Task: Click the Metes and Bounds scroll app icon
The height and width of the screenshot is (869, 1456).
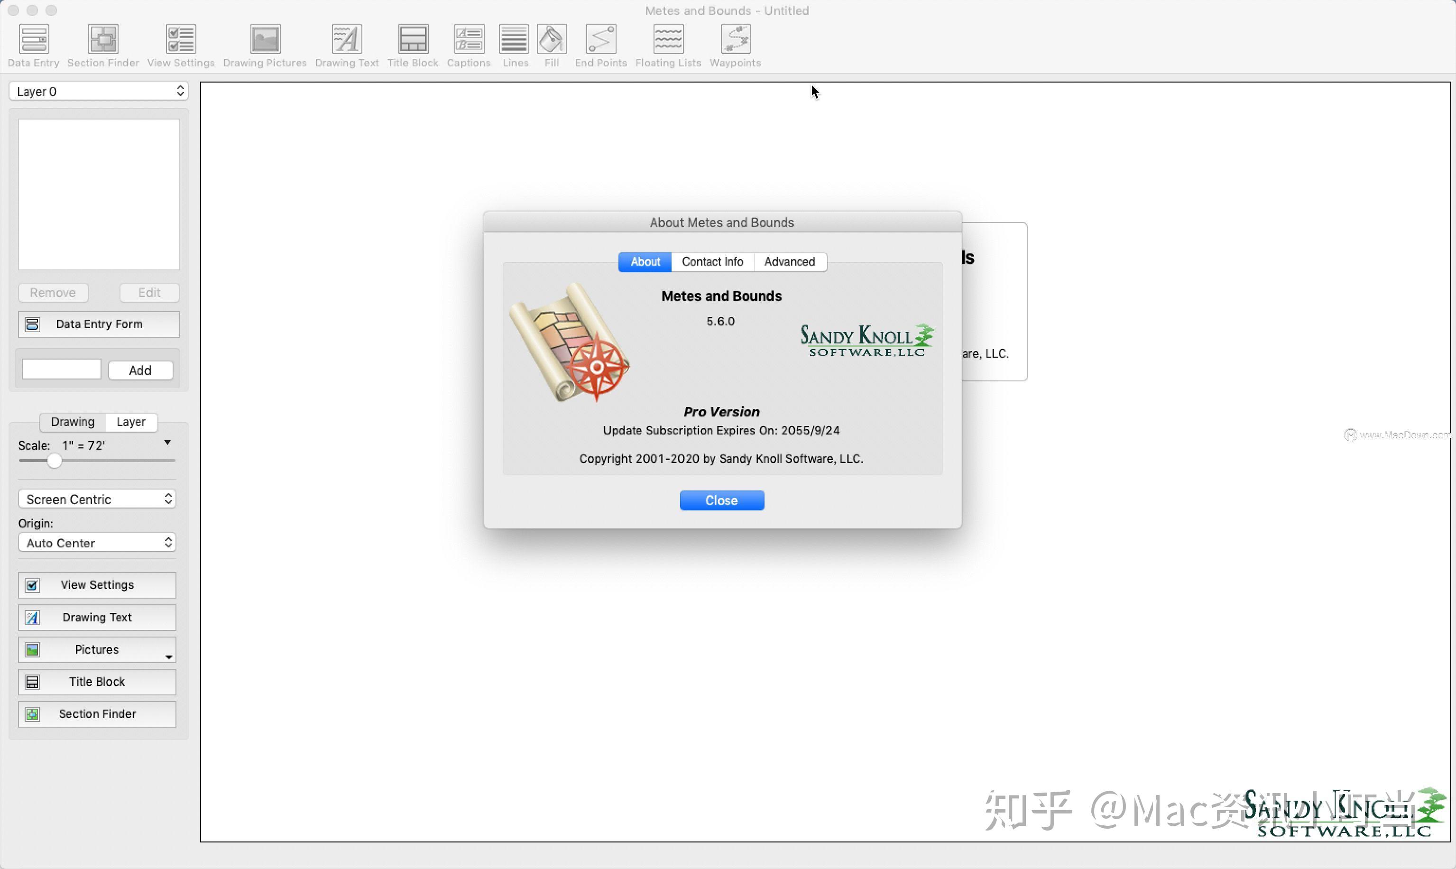Action: pos(570,343)
